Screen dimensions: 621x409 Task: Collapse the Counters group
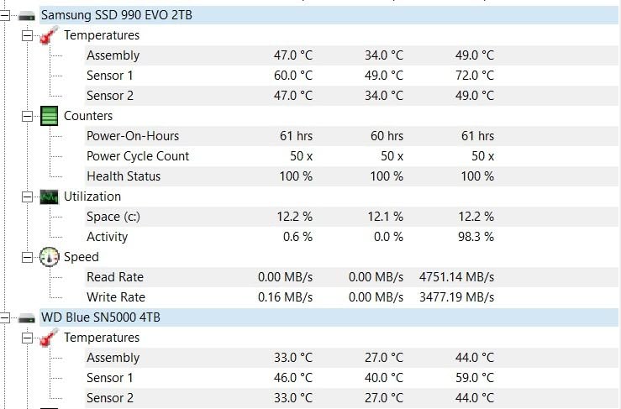tap(27, 117)
